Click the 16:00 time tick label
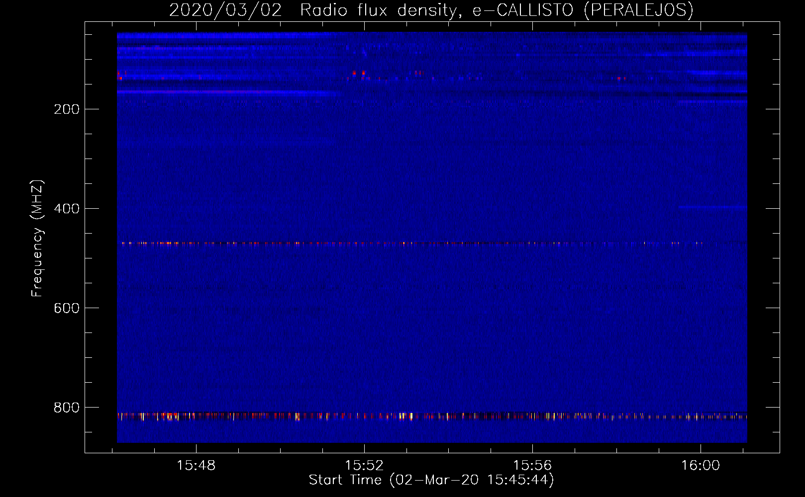Viewport: 805px width, 497px height. (701, 466)
